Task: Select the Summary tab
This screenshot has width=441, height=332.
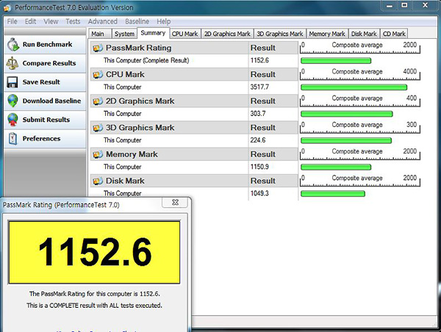Action: tap(153, 33)
